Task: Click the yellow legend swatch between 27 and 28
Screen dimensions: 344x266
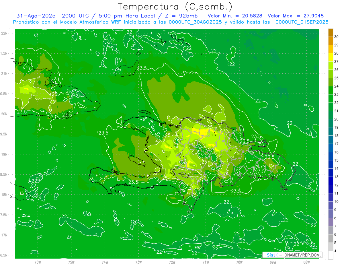Action: pyautogui.click(x=331, y=57)
